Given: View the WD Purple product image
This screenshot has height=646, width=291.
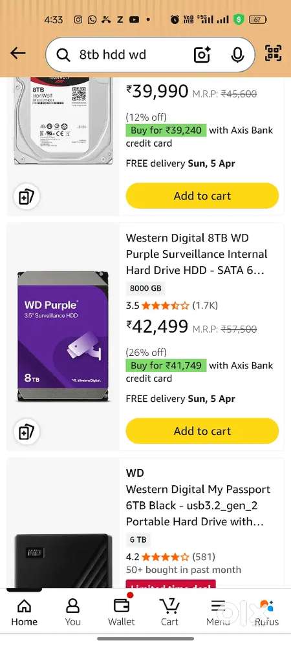Looking at the screenshot, I should [63, 336].
